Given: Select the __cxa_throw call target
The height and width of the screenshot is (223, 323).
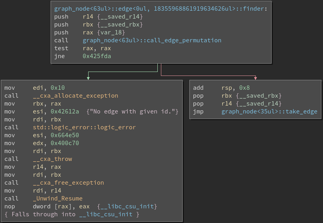Looking at the screenshot, I should click(53, 159).
